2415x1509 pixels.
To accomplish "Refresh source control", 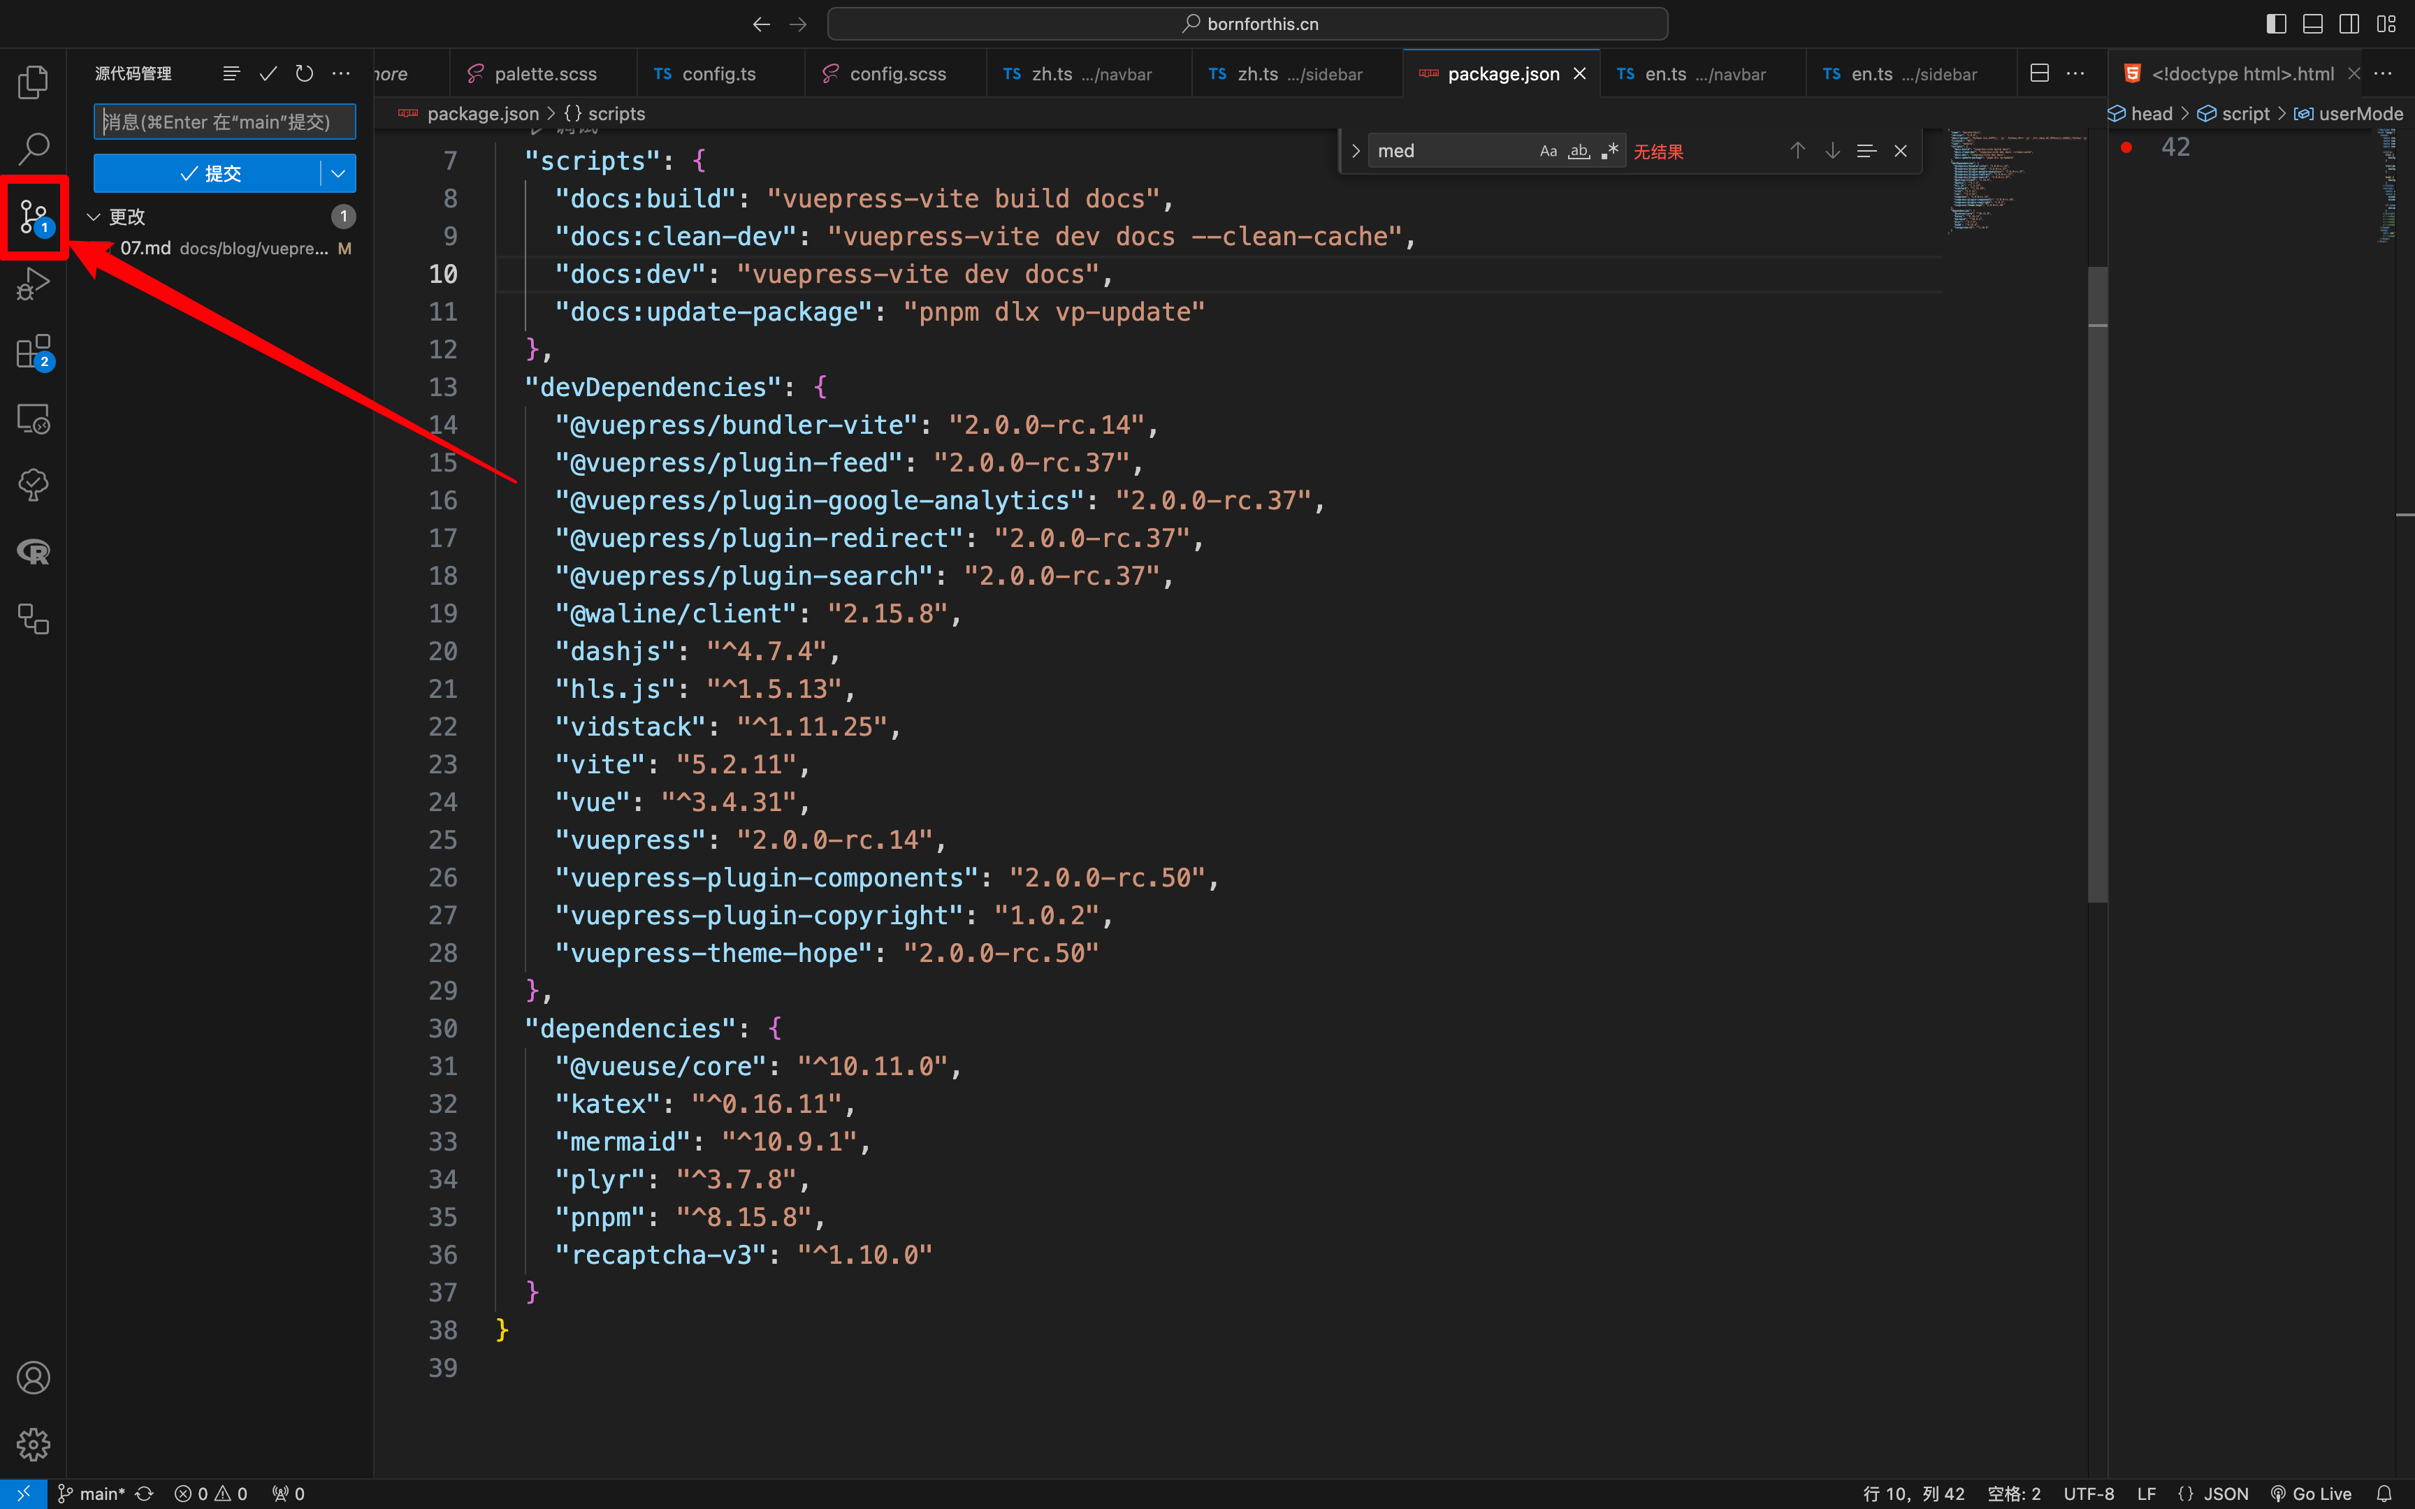I will pyautogui.click(x=305, y=74).
